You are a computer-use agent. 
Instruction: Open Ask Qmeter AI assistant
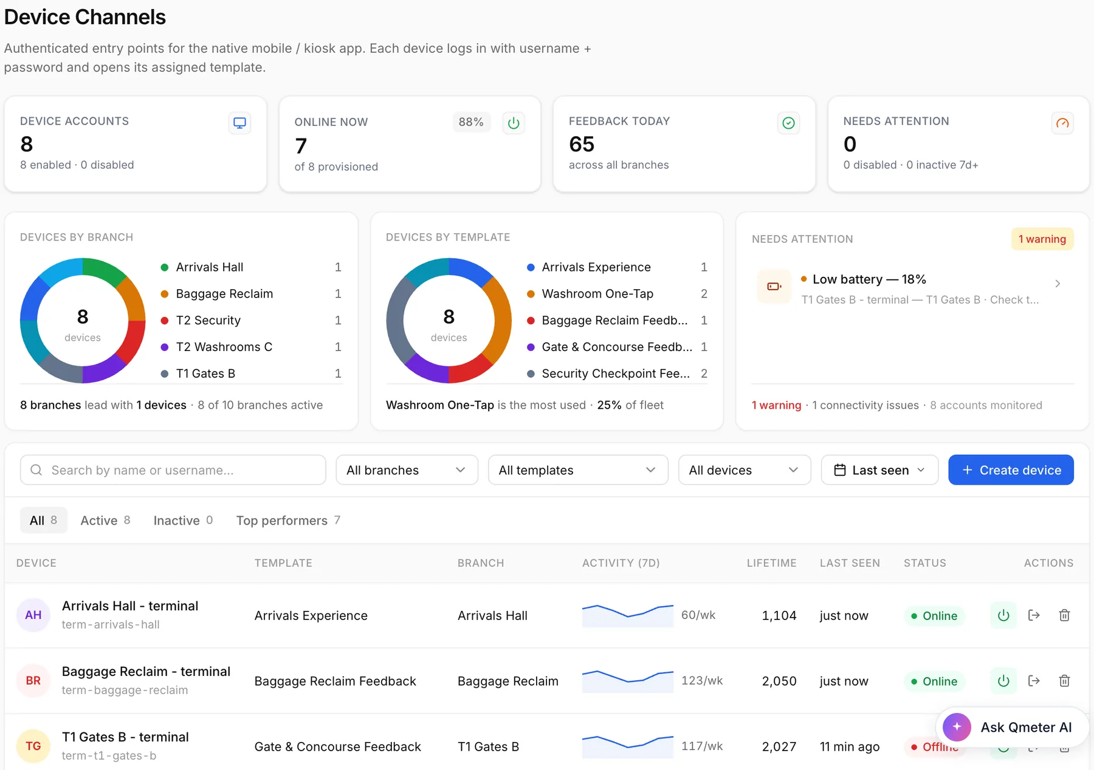1012,727
